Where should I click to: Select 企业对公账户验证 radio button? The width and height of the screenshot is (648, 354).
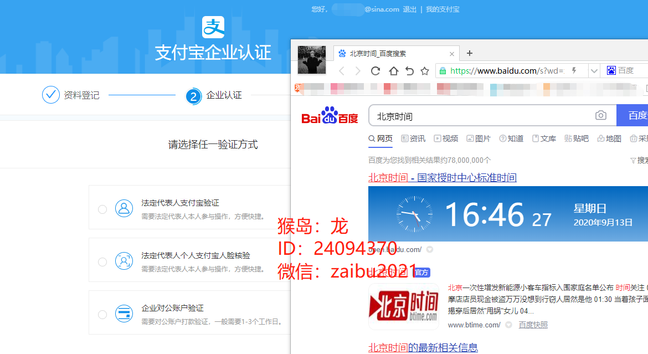(x=102, y=315)
